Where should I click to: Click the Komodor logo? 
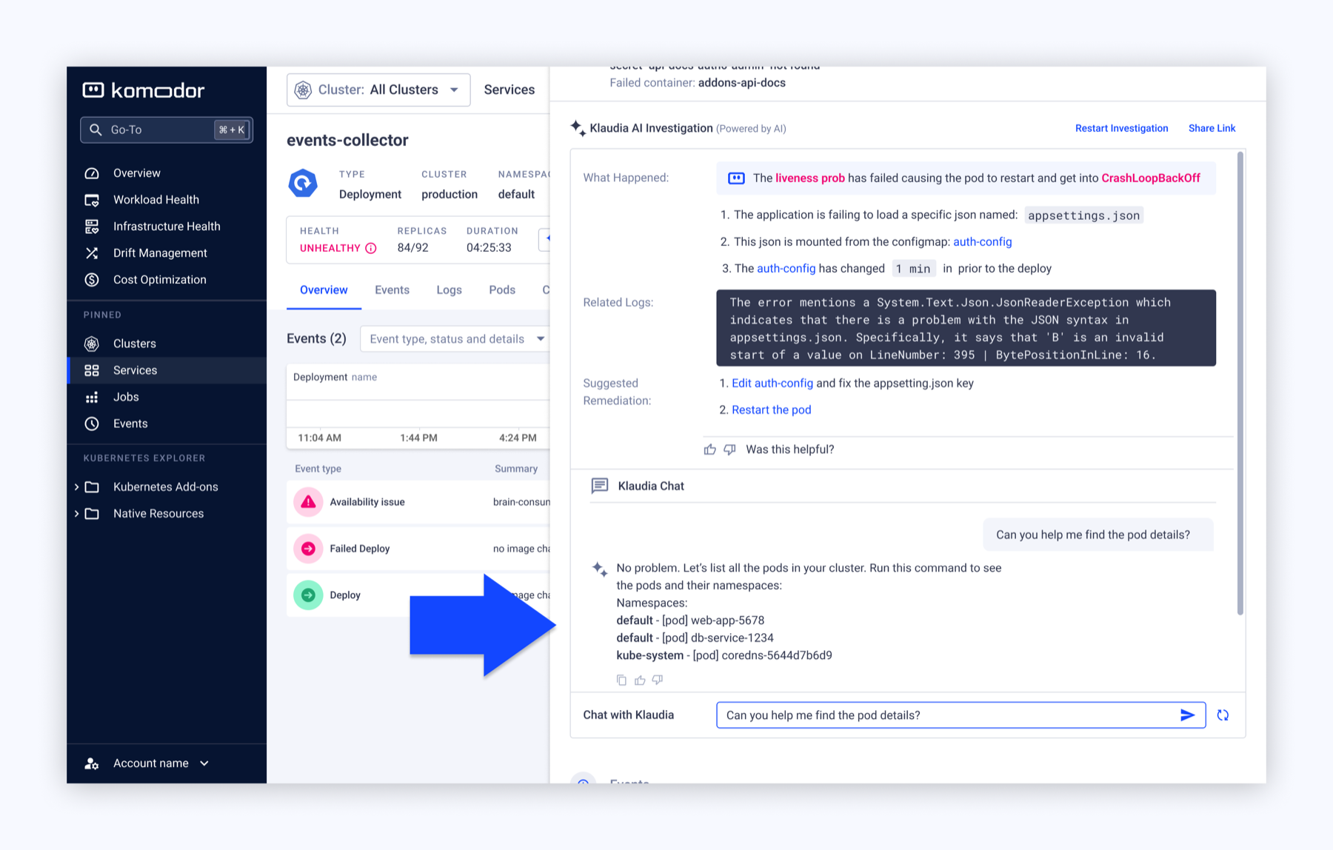coord(144,90)
